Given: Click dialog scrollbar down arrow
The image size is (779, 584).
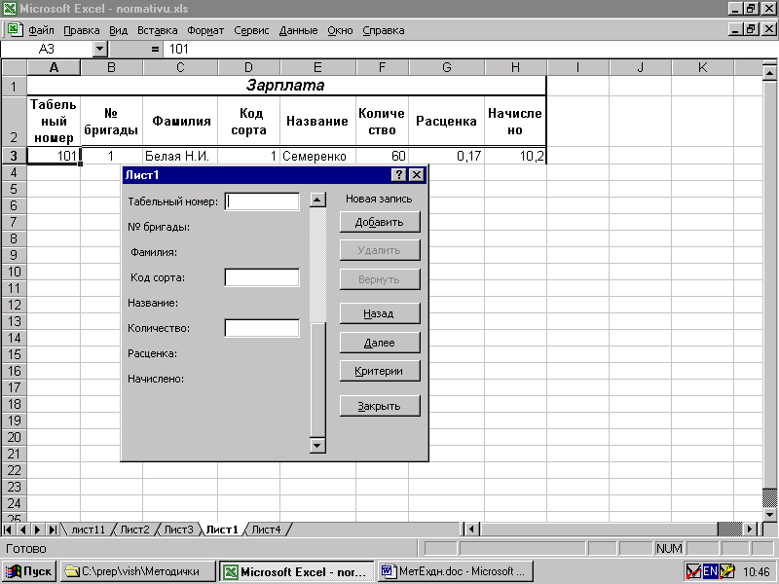Looking at the screenshot, I should click(317, 445).
